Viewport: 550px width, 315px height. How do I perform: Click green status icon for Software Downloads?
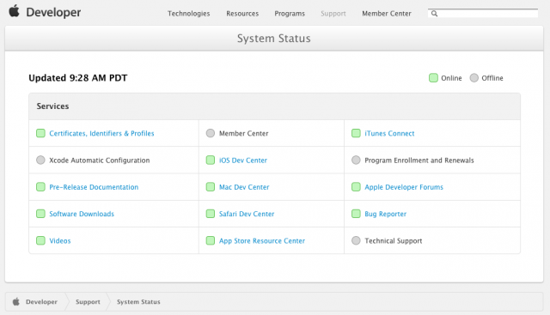coord(40,214)
